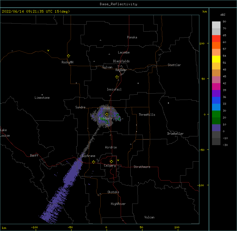Select the Okotoks label

pos(113,192)
